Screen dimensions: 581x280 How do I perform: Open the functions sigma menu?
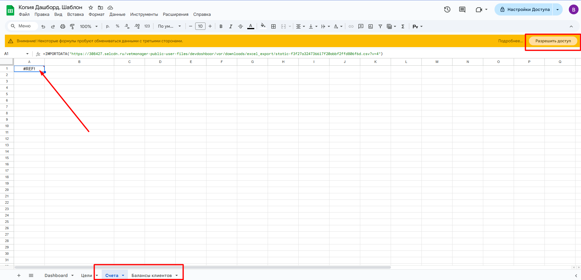point(403,26)
